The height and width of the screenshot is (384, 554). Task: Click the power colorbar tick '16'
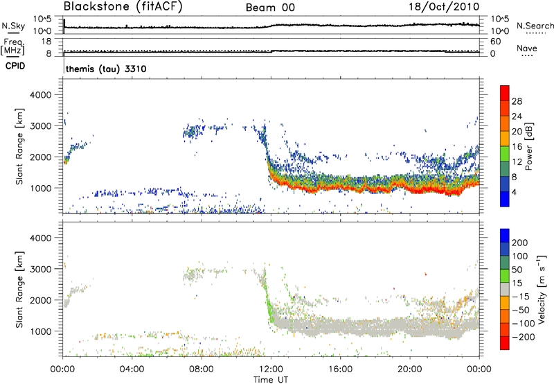point(517,147)
